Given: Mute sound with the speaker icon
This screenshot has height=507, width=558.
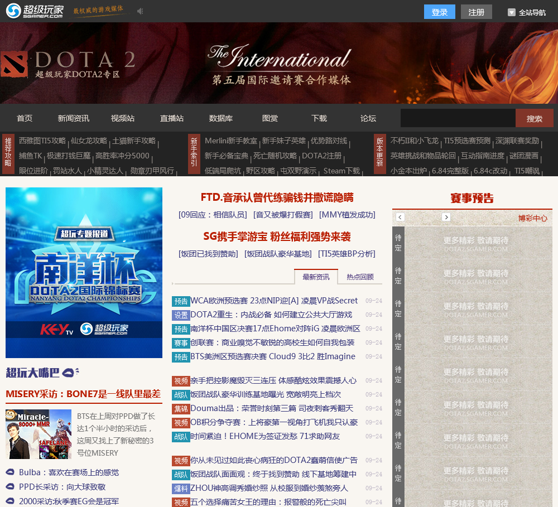Looking at the screenshot, I should (x=140, y=11).
